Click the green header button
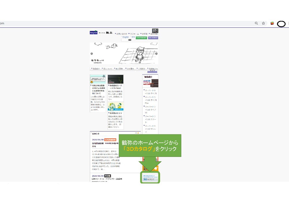 point(141,38)
